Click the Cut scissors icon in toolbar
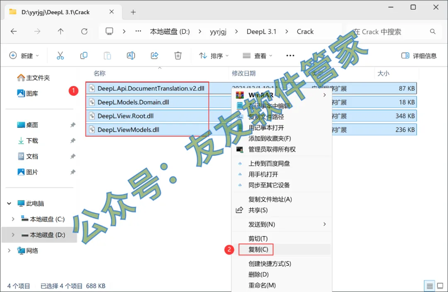Viewport: 448px width, 292px height. pos(60,56)
